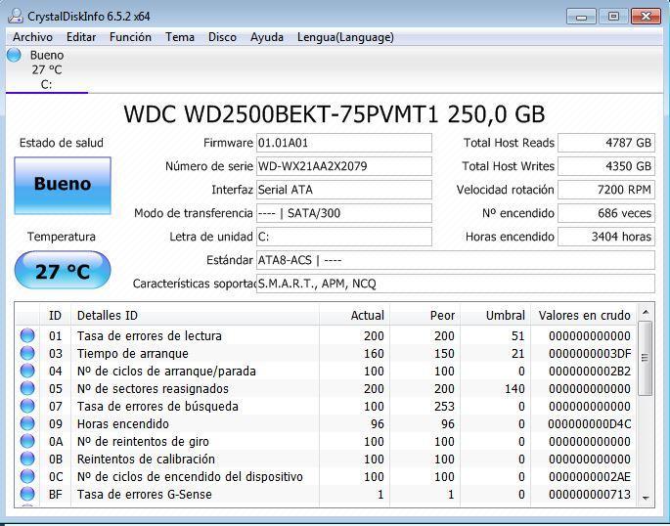
Task: Click the Firmware field 01.01A01
Action: click(x=344, y=143)
